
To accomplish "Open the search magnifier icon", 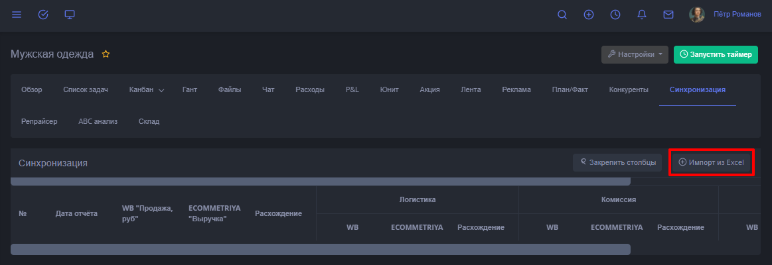I will coord(562,15).
